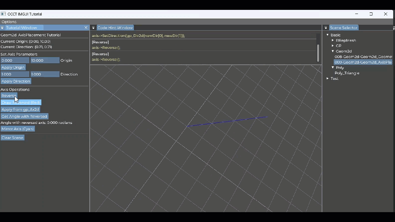
Task: Collapse the Basic tree node
Action: (x=328, y=35)
